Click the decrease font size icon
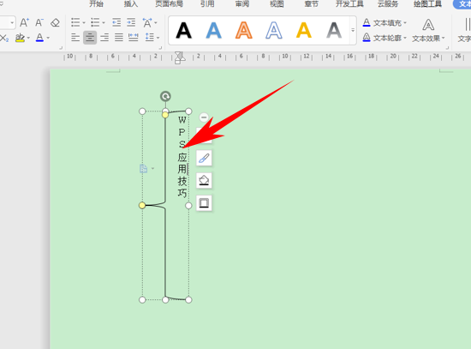Viewport: 471px width, 349px height. (39, 22)
